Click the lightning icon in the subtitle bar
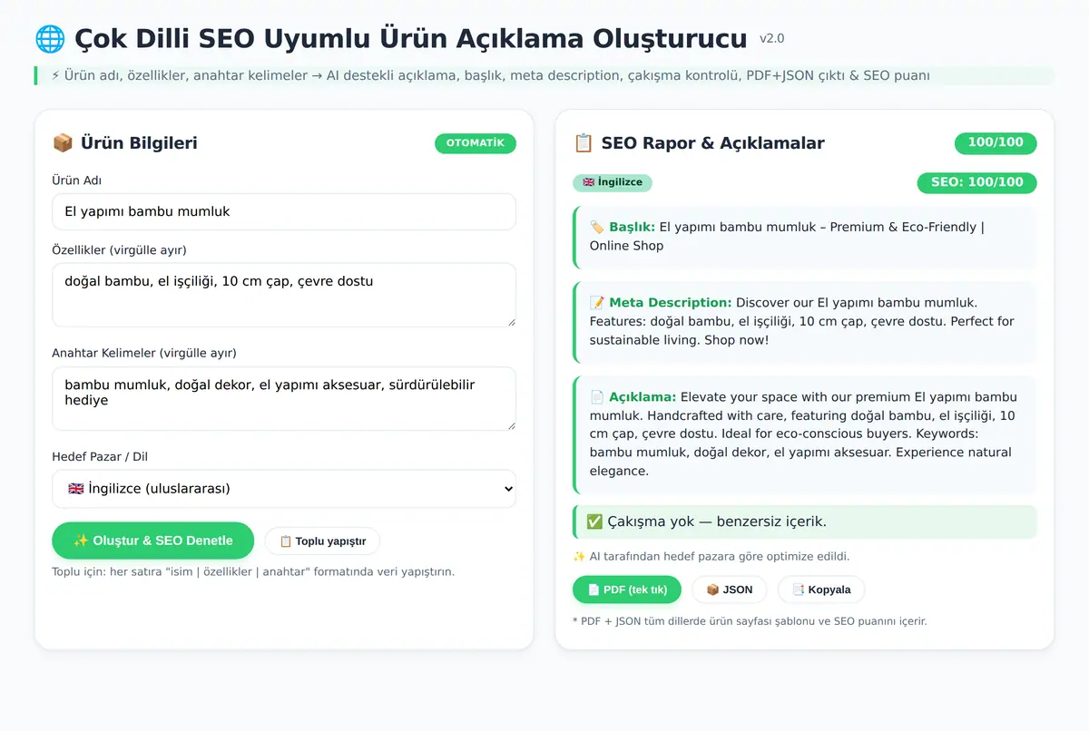The height and width of the screenshot is (731, 1089). point(56,76)
